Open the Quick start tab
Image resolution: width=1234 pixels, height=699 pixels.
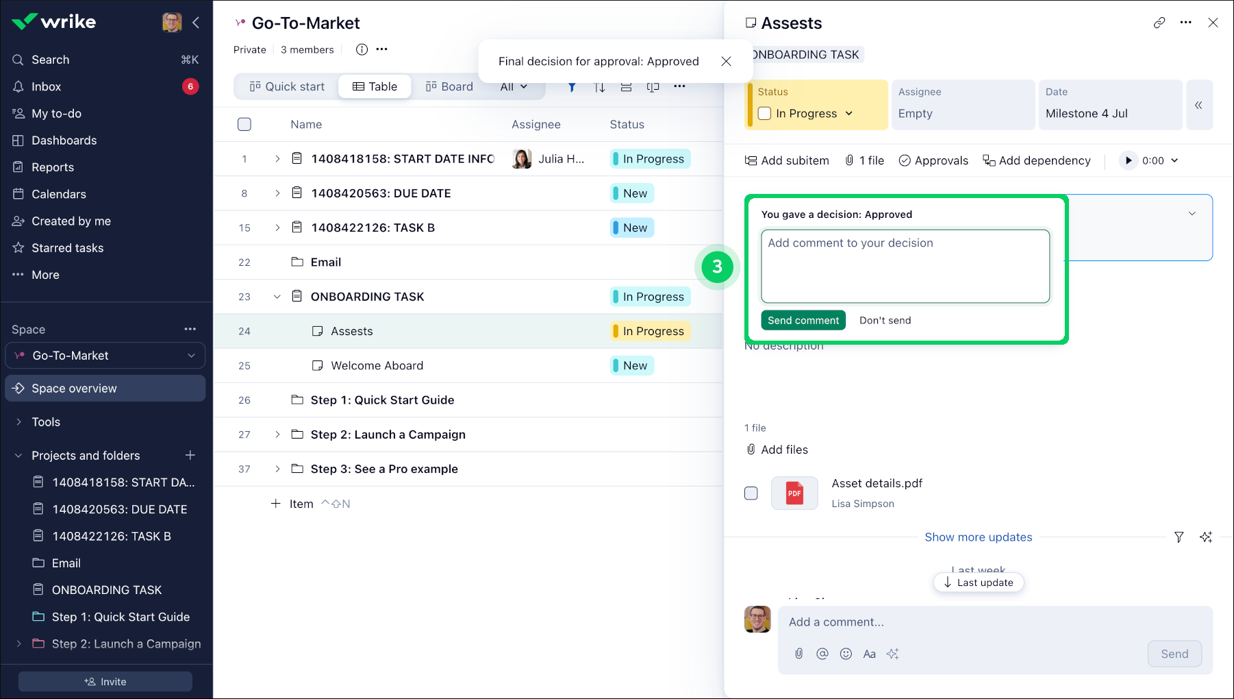pyautogui.click(x=287, y=86)
